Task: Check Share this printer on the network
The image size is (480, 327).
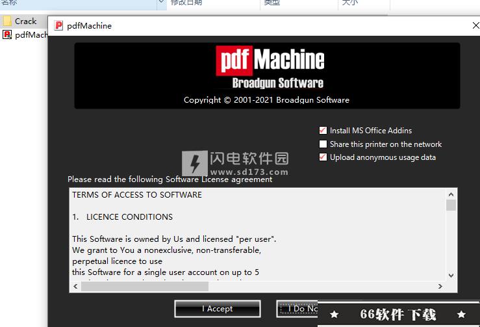Action: pyautogui.click(x=323, y=144)
